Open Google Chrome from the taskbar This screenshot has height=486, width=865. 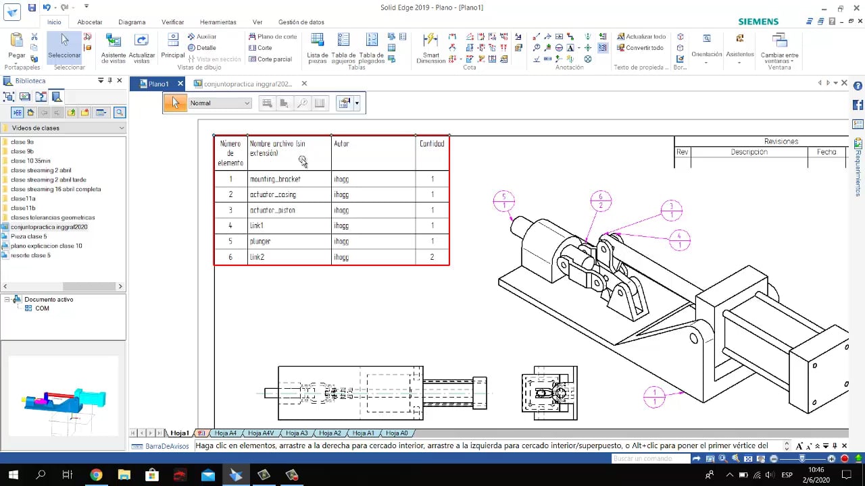95,475
